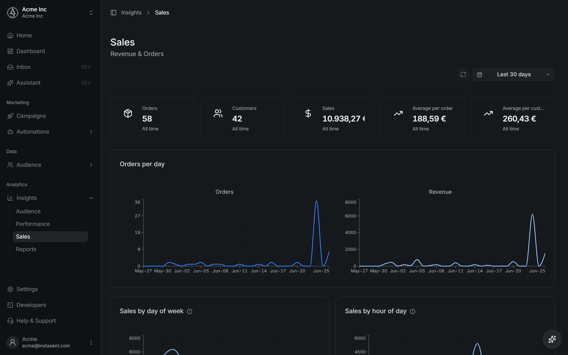Go to Performance under Insights

tap(33, 224)
